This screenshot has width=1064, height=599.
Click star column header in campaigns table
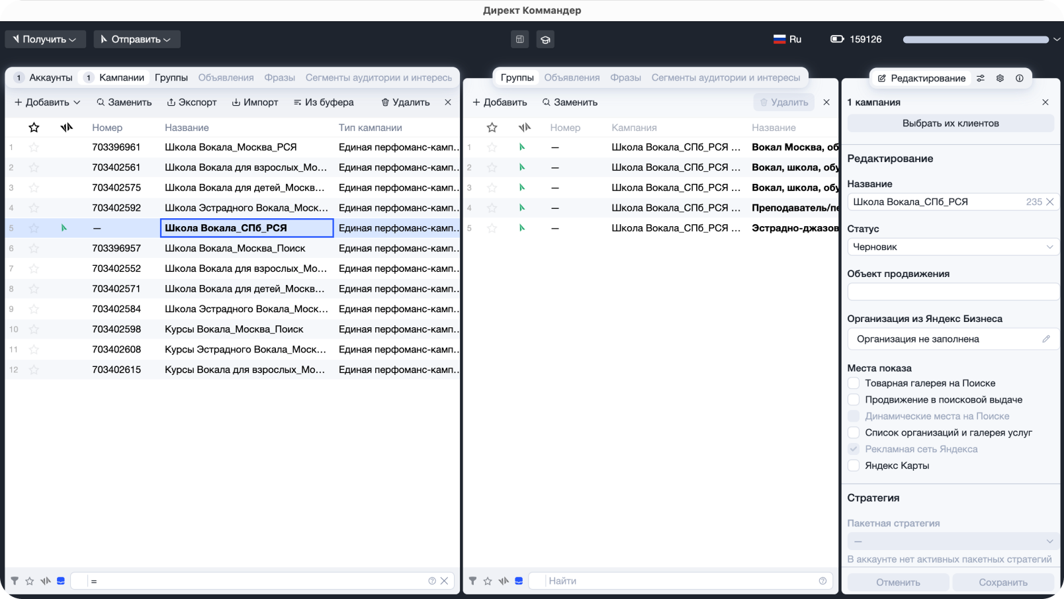[34, 128]
